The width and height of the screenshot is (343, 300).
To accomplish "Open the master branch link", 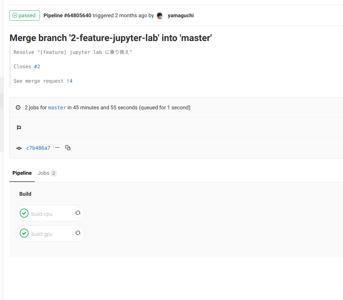I will click(57, 107).
